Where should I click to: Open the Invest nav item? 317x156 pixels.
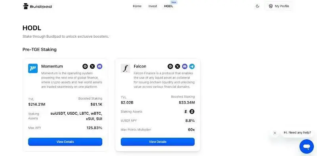pyautogui.click(x=153, y=6)
